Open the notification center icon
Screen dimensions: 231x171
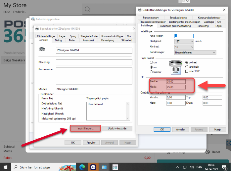tap(224, 167)
